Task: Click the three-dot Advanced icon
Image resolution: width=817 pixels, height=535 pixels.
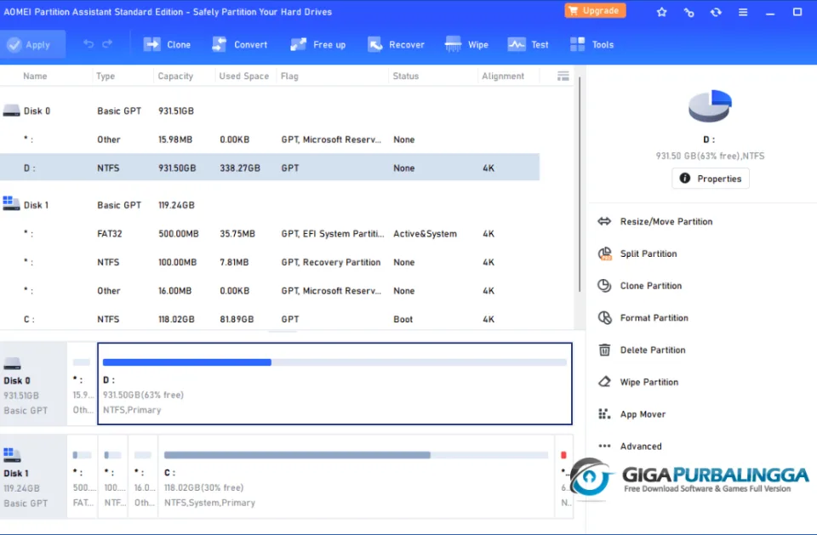Action: click(604, 446)
